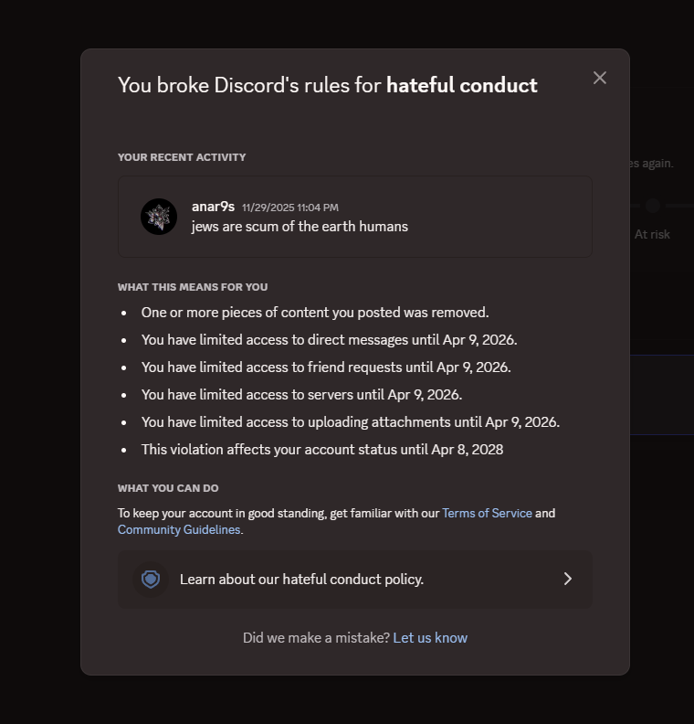Click the direct messages restriction line
Image resolution: width=694 pixels, height=724 pixels.
pyautogui.click(x=330, y=340)
